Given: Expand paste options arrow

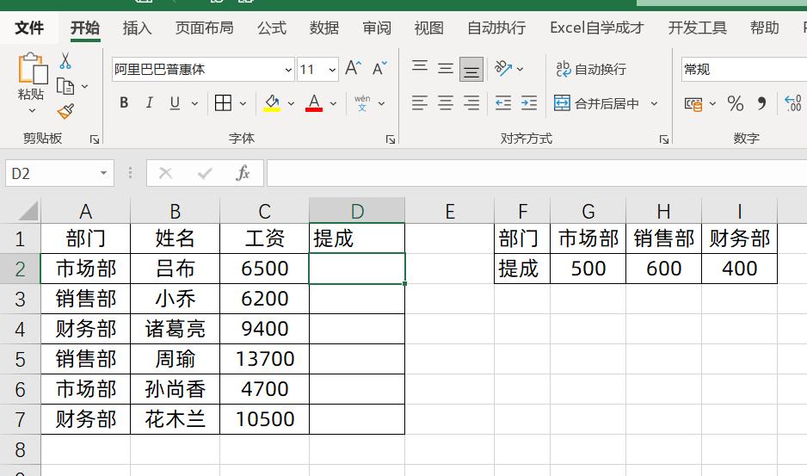Looking at the screenshot, I should [x=32, y=110].
